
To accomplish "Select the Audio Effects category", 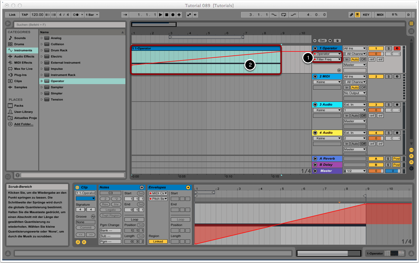I will (x=24, y=57).
